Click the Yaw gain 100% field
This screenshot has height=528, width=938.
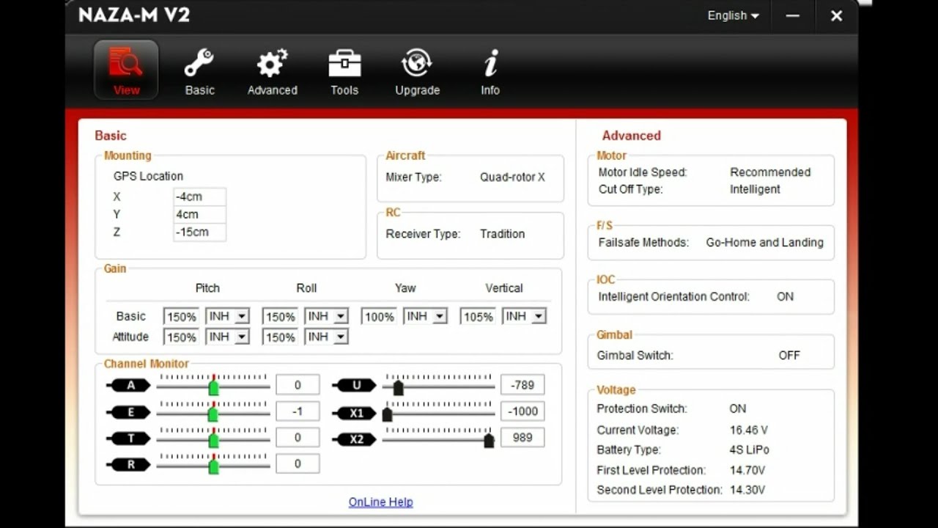(379, 317)
